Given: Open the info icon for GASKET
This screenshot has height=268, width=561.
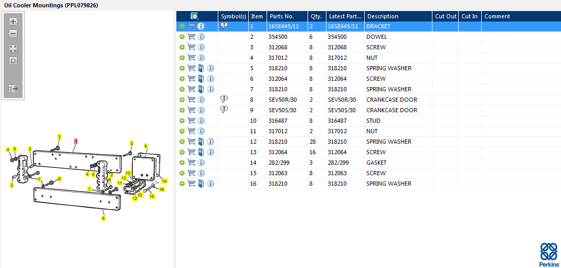Looking at the screenshot, I should click(x=201, y=163).
